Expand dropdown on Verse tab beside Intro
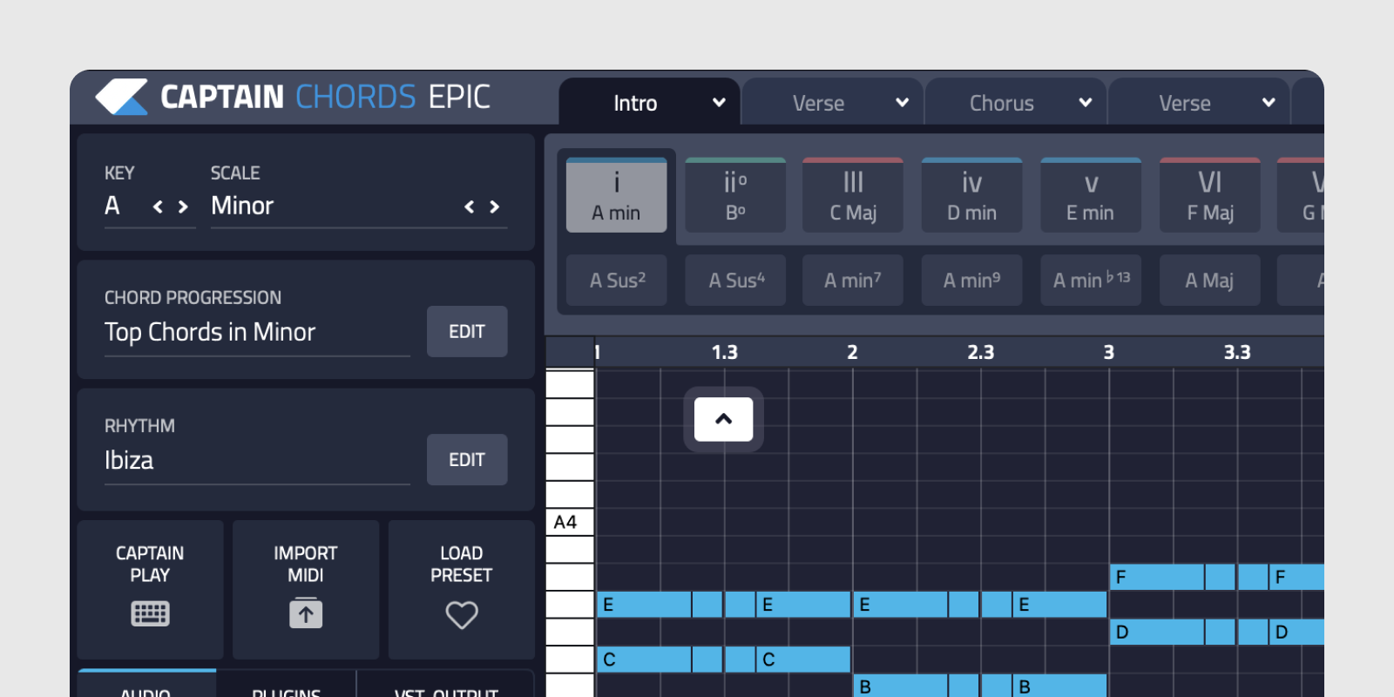The width and height of the screenshot is (1394, 697). (x=903, y=103)
